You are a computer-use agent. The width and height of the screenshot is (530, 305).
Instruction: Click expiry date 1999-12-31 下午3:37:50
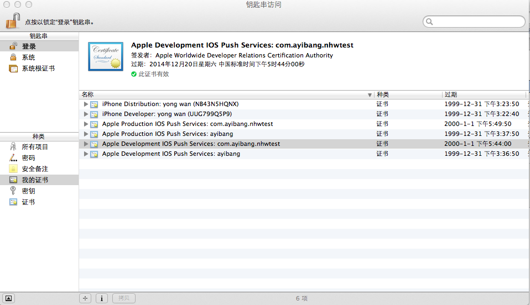pyautogui.click(x=482, y=134)
